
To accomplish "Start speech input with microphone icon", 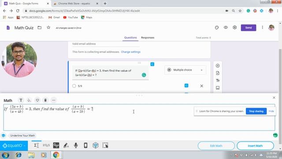I will click(x=76, y=145).
